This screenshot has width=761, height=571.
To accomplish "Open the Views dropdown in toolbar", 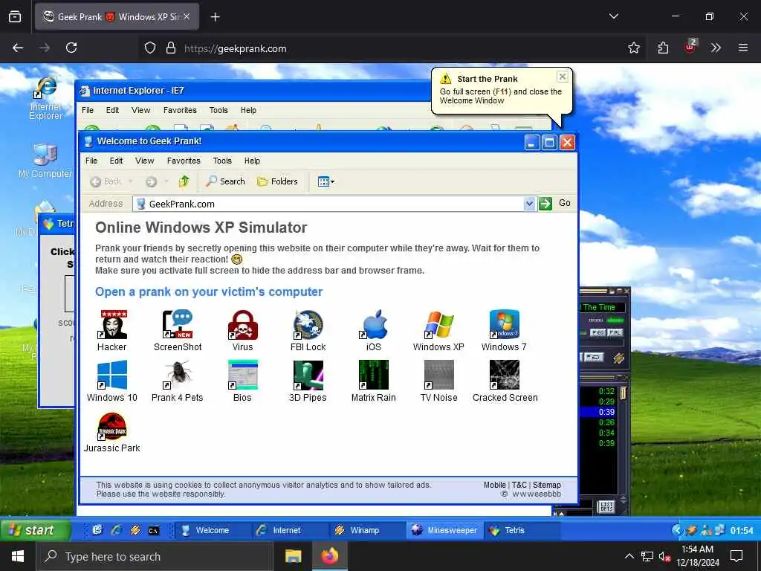I will point(326,181).
